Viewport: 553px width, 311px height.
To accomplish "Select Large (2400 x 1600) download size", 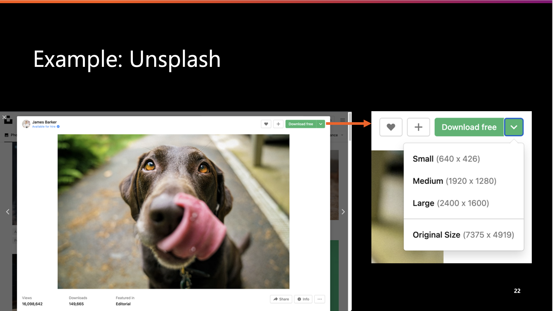I will coord(451,203).
